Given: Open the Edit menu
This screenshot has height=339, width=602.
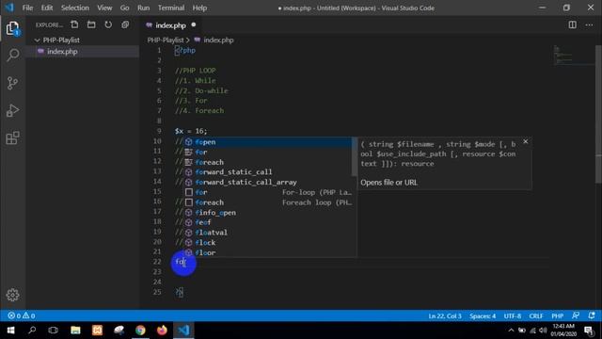Looking at the screenshot, I should click(x=47, y=8).
